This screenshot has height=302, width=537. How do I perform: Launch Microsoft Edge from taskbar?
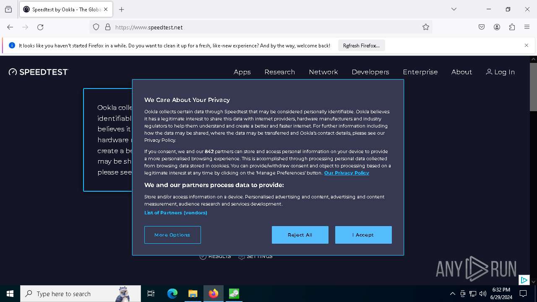click(172, 294)
